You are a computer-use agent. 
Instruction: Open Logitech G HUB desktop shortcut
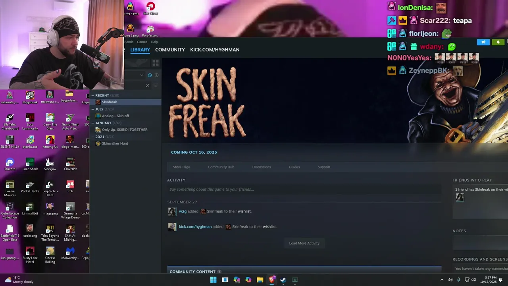(x=50, y=189)
